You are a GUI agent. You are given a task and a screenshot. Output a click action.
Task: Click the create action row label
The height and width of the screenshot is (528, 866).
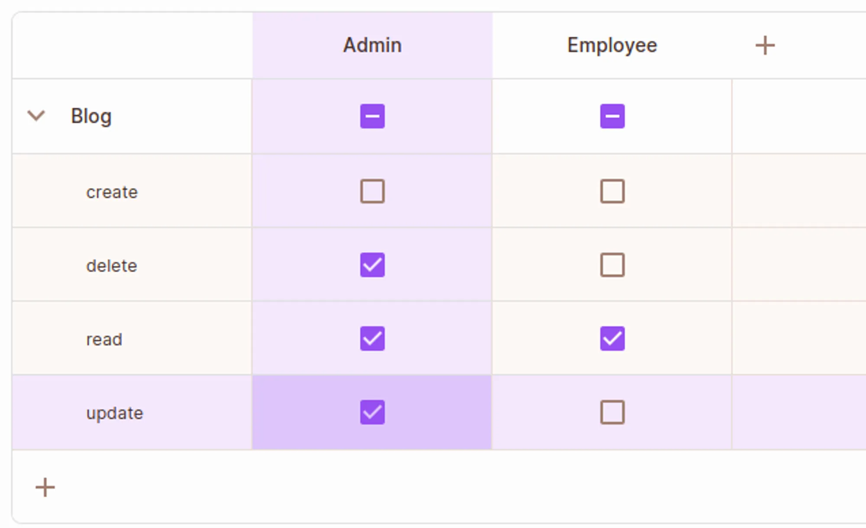[x=112, y=192]
